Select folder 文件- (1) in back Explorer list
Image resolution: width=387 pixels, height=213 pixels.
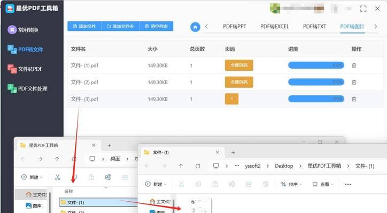tap(98, 202)
